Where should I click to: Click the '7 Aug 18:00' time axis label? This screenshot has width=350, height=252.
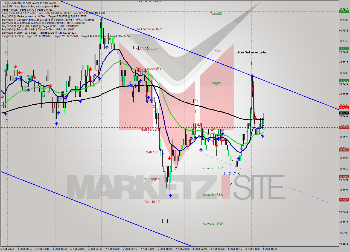pos(165,249)
